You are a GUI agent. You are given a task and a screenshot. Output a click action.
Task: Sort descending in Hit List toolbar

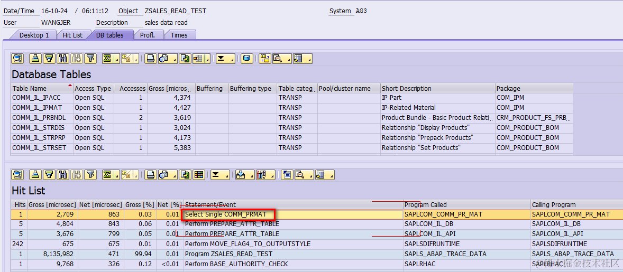coord(49,174)
